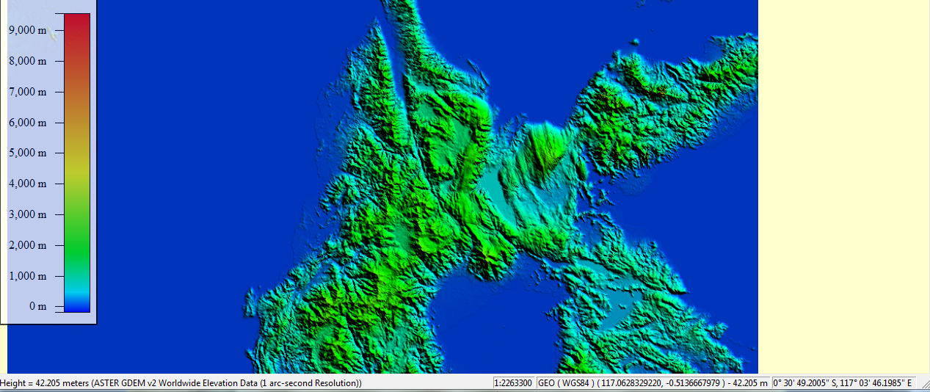Click the GEO (WGS84) coordinates status field
The width and height of the screenshot is (930, 392).
(653, 383)
